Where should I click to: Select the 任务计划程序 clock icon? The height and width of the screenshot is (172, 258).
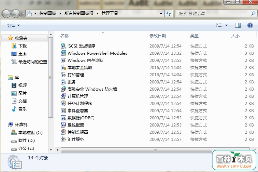[63, 103]
